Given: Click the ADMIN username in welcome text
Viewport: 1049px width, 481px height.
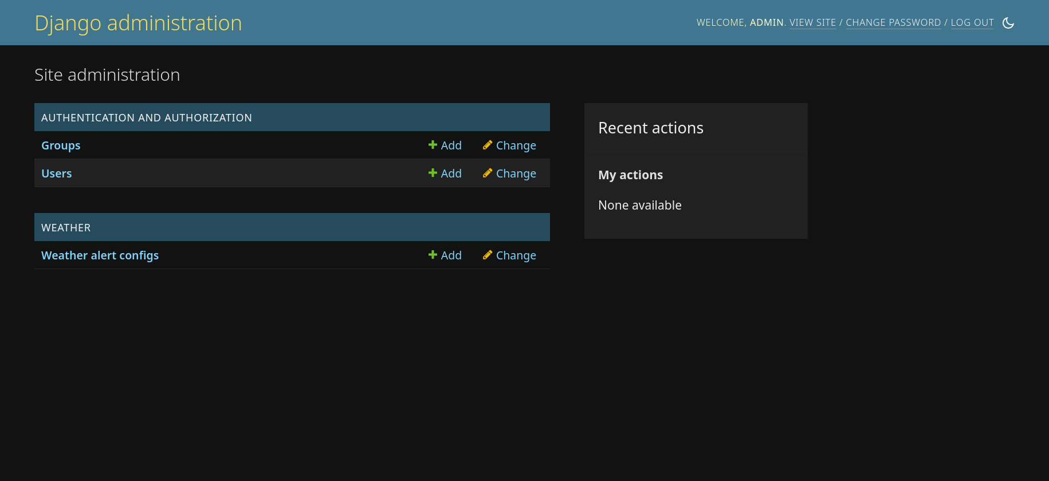Looking at the screenshot, I should (767, 22).
